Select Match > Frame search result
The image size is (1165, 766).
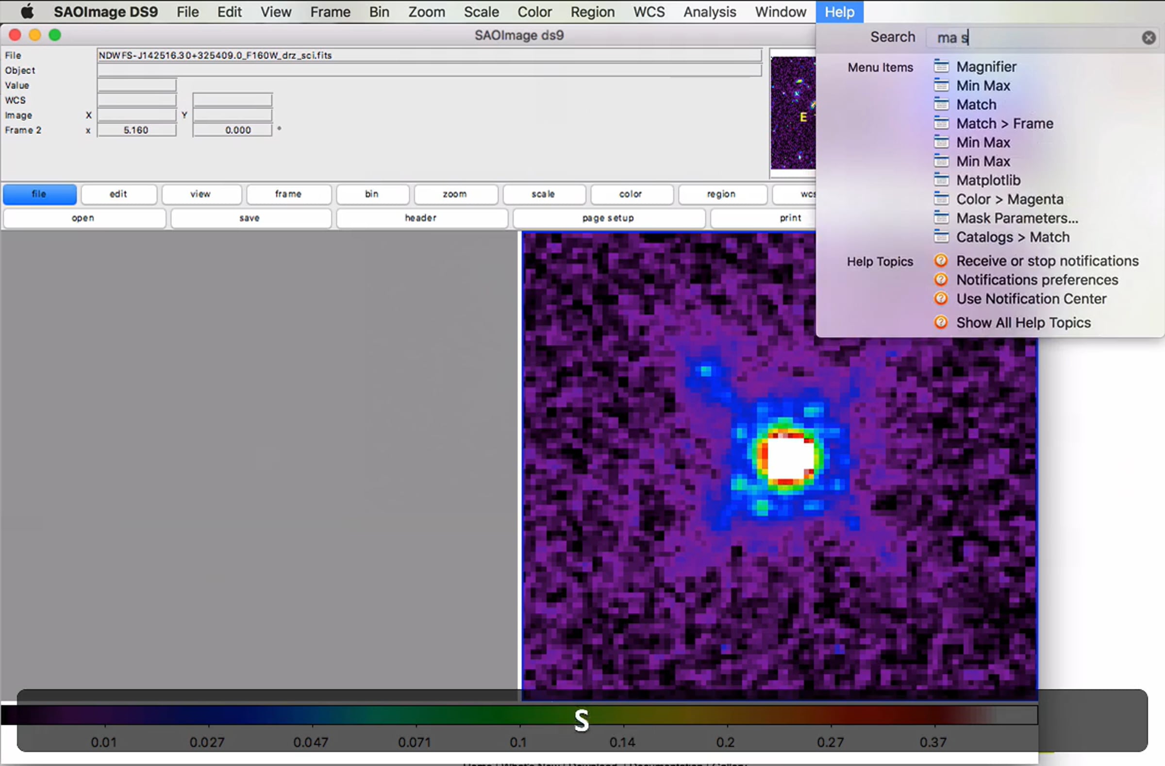click(x=1004, y=123)
